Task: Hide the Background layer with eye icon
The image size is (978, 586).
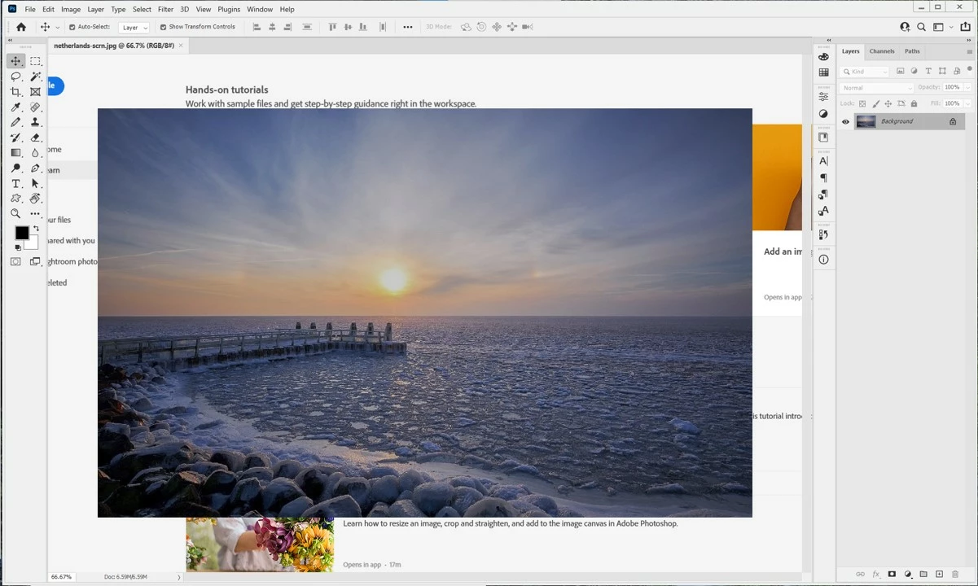Action: [845, 122]
